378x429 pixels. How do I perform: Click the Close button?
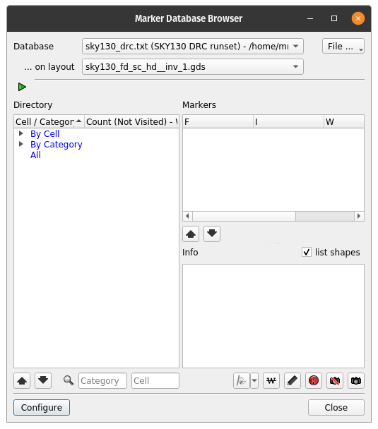(x=336, y=407)
